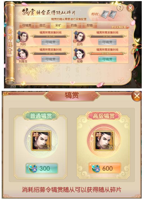Click the 10-fragment reward thumbnail

[x=104, y=141]
